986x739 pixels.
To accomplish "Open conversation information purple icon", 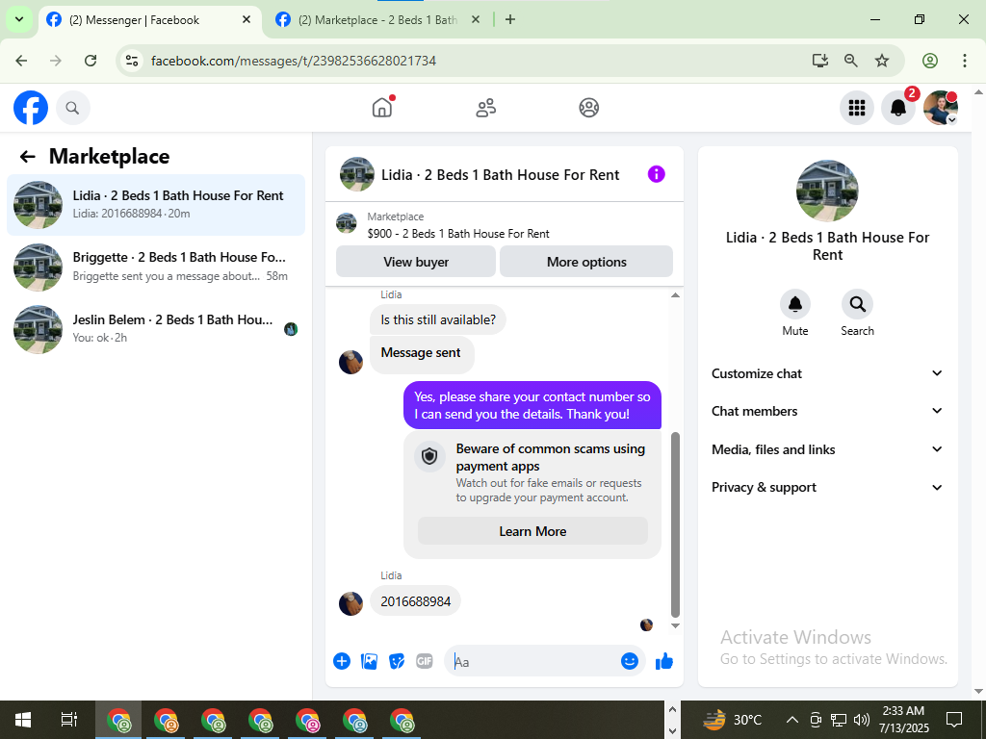I will [x=656, y=174].
